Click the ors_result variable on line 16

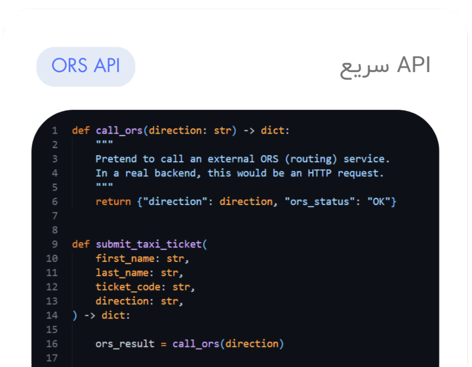pyautogui.click(x=125, y=344)
